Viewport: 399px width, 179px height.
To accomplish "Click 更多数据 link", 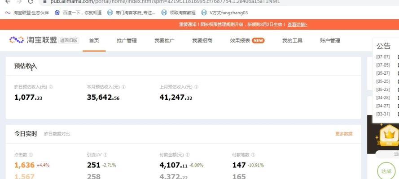I will click(344, 134).
